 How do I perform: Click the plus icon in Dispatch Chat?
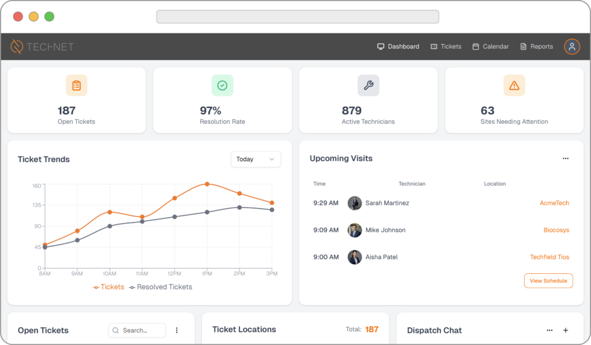click(566, 331)
